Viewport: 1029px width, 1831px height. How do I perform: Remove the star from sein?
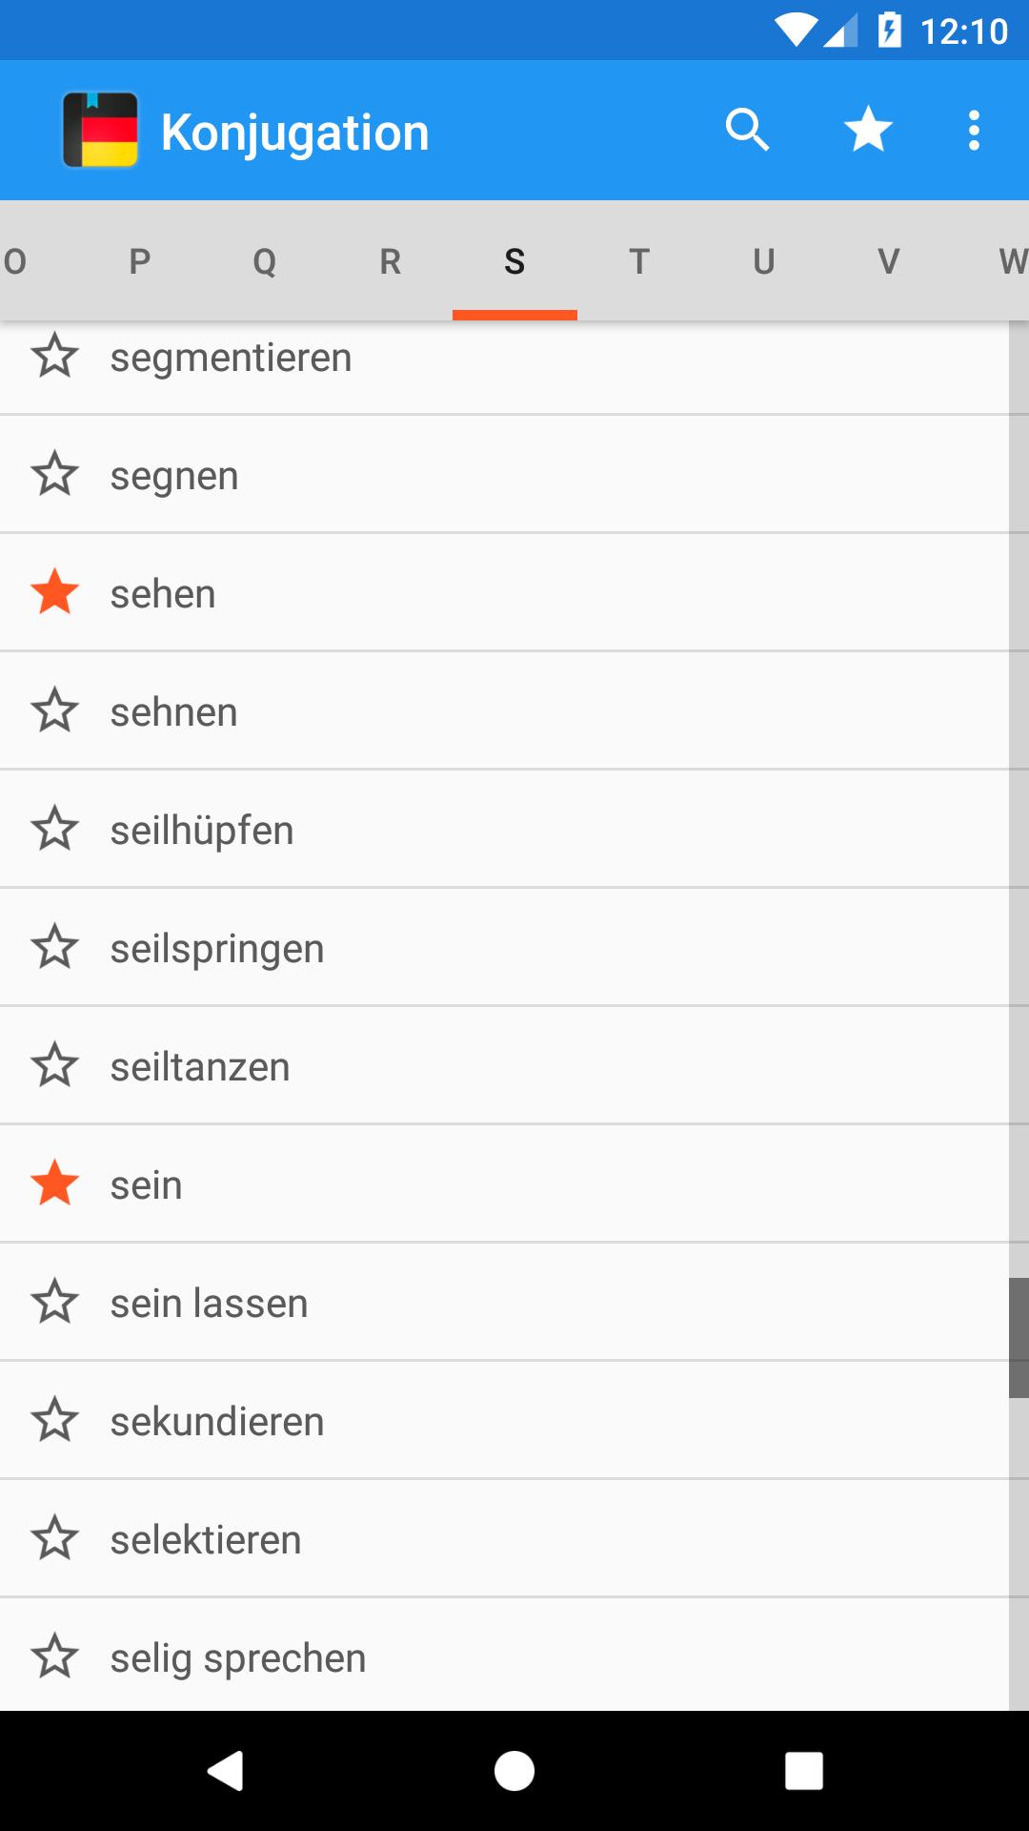[x=55, y=1184]
